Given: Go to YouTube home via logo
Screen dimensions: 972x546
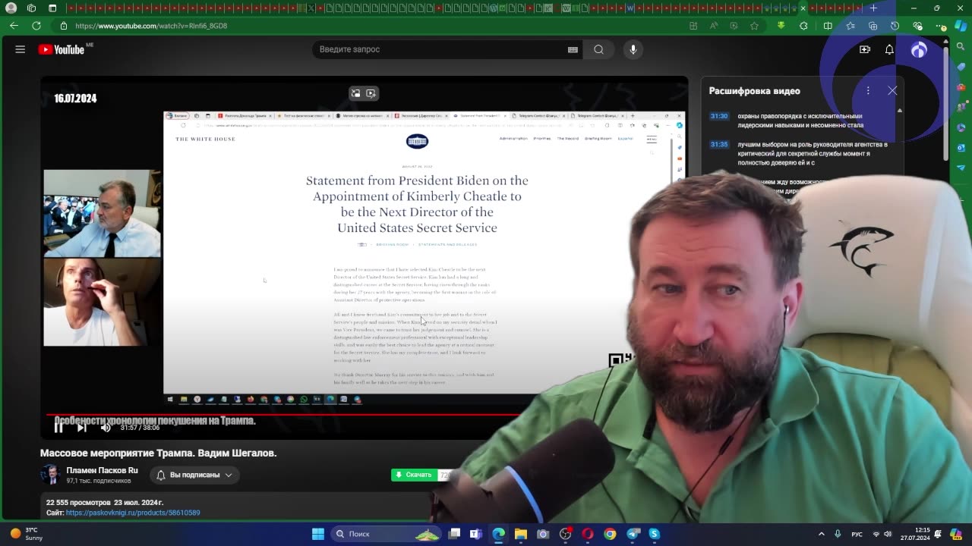Looking at the screenshot, I should coord(61,49).
